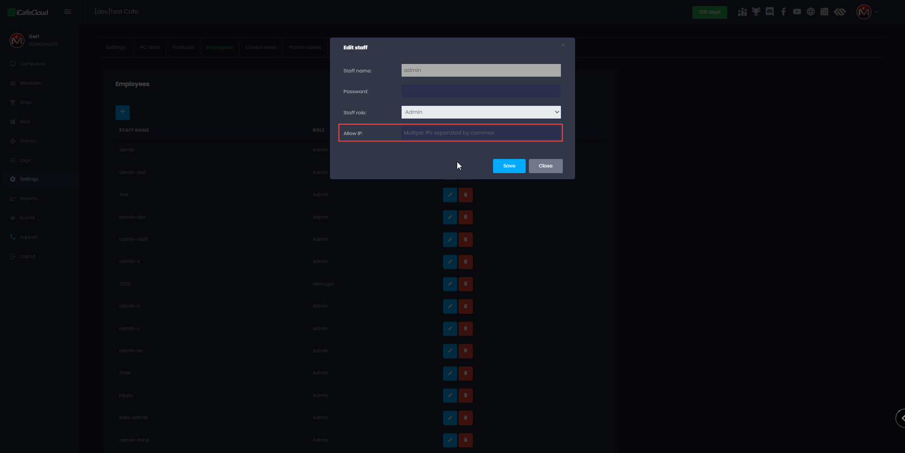Screen dimensions: 905x453
Task: Delete the admin-b staff row
Action: (466, 306)
